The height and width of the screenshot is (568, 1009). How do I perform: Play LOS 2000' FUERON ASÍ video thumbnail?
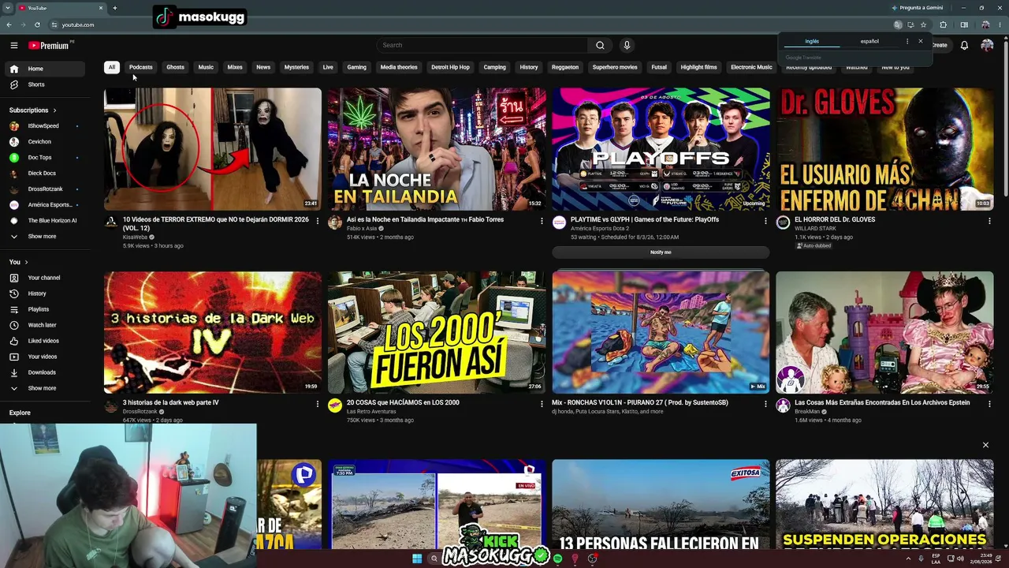pos(437,332)
